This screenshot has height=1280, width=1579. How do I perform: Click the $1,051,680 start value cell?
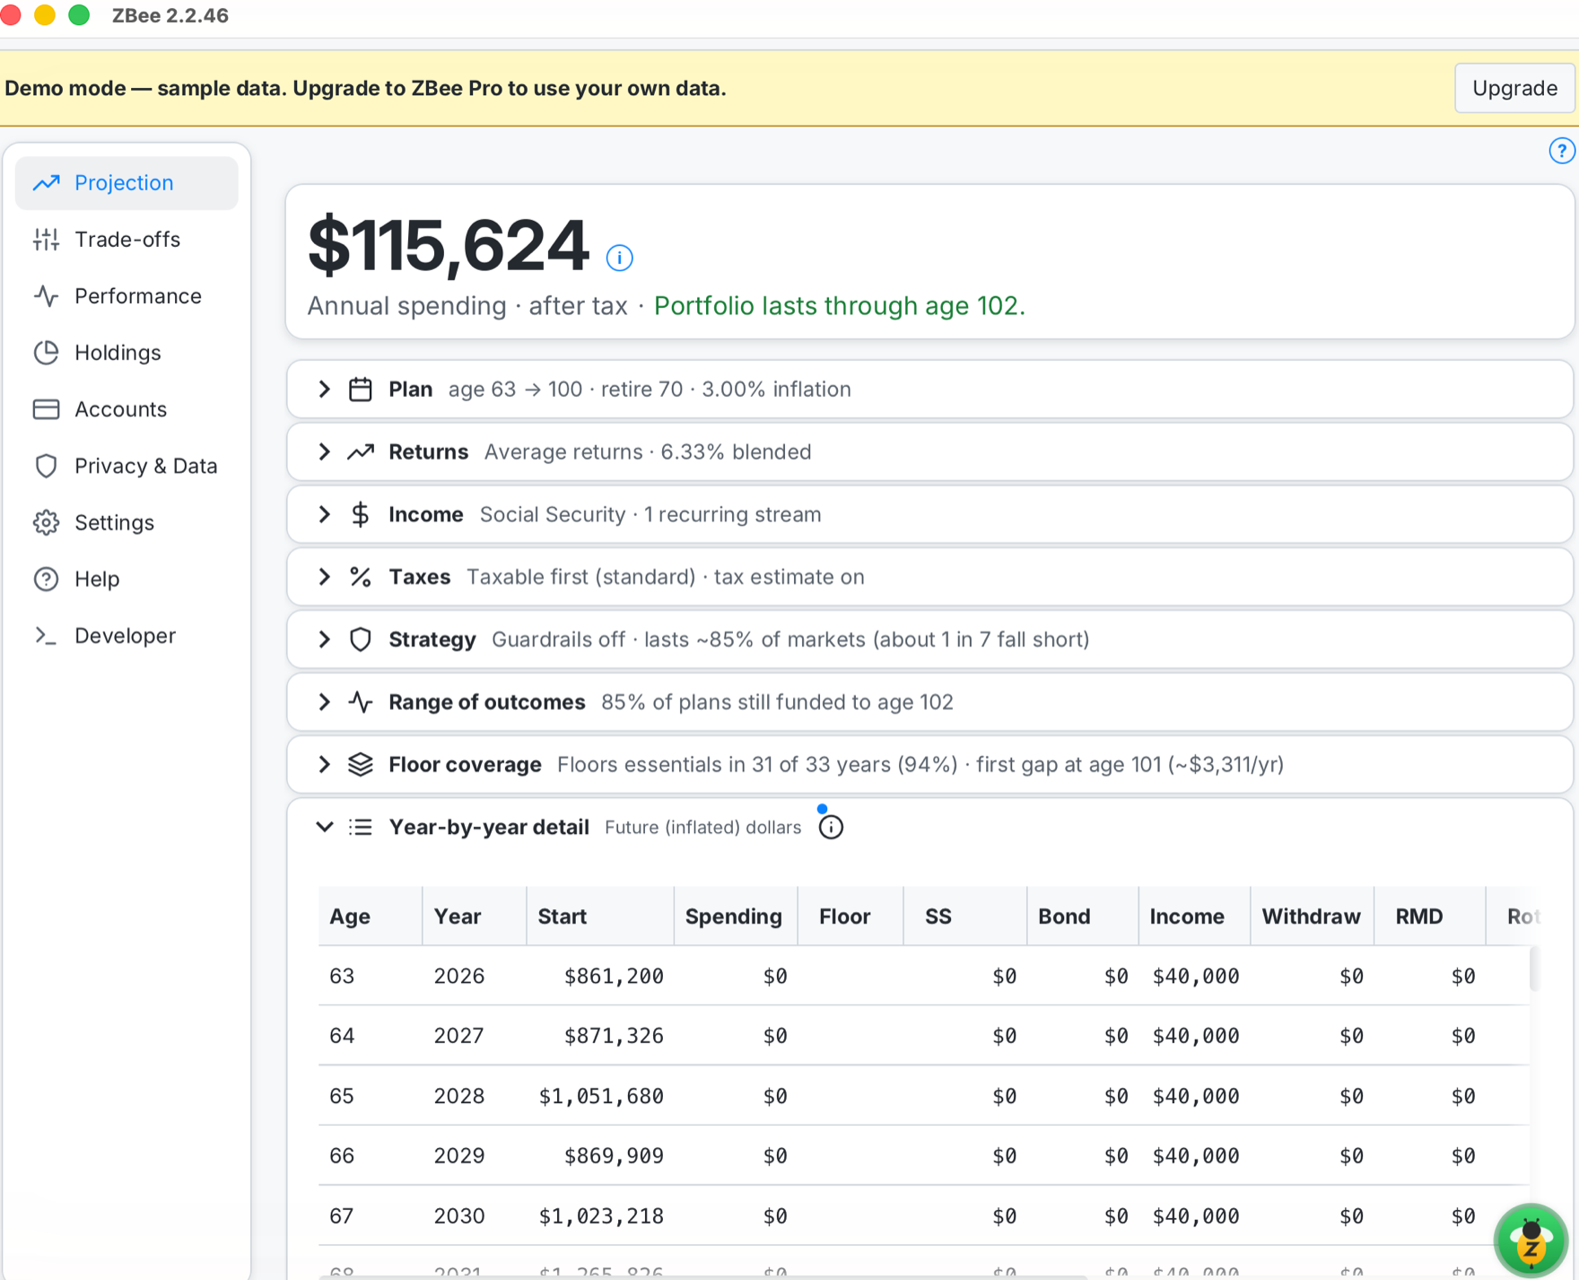click(x=601, y=1096)
